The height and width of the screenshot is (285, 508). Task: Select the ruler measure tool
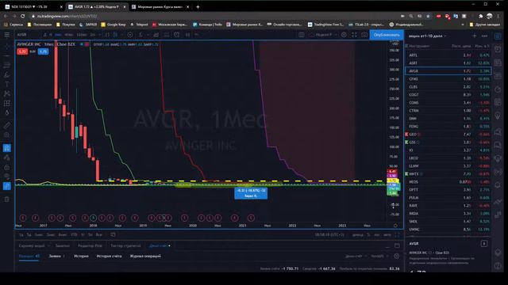pos(7,125)
